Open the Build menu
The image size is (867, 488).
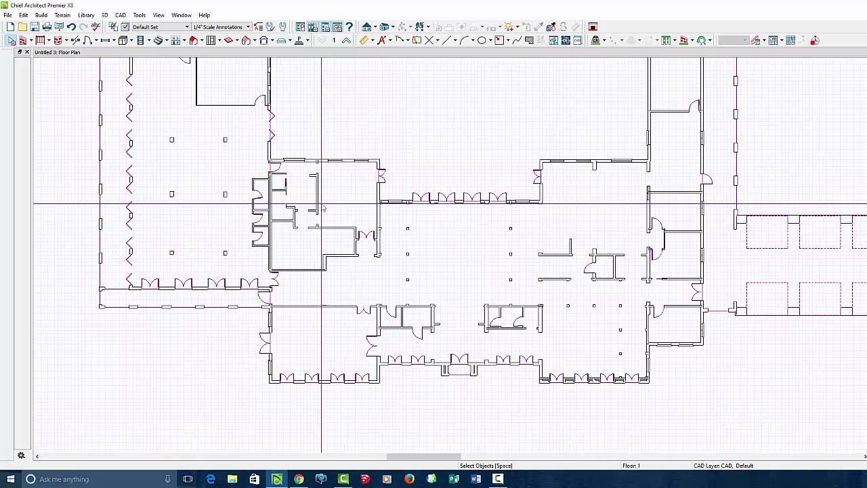pyautogui.click(x=41, y=15)
